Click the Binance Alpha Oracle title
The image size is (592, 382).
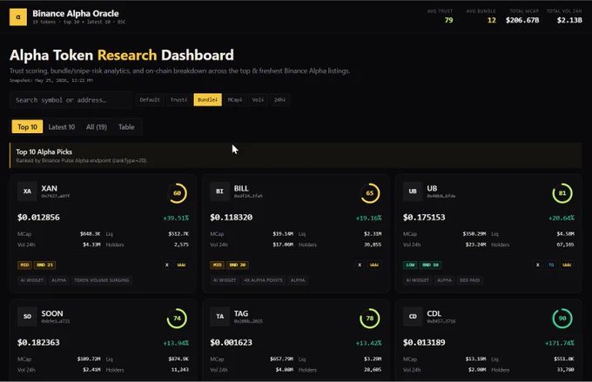76,14
